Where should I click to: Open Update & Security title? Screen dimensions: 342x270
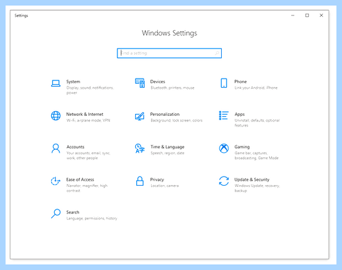point(252,179)
